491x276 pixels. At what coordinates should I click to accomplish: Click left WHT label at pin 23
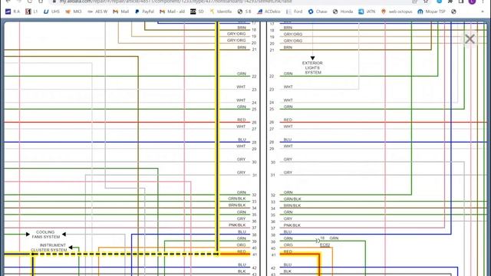[x=241, y=87]
